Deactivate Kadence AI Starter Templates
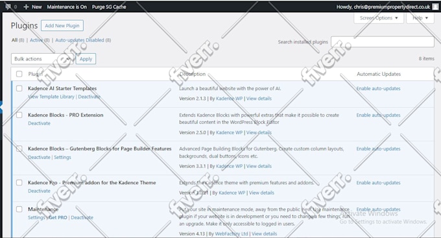This screenshot has width=441, height=238. [x=89, y=97]
